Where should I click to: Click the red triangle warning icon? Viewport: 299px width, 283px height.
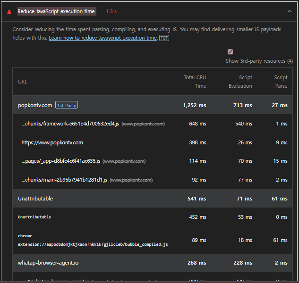click(x=9, y=12)
